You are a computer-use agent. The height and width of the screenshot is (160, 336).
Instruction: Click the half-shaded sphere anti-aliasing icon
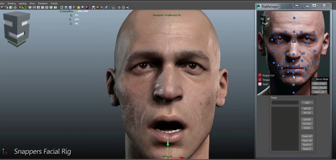tap(102, 7)
